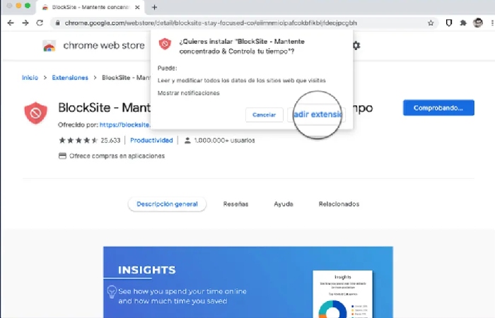Image resolution: width=495 pixels, height=318 pixels.
Task: Bookmark this page with the star icon
Action: pyautogui.click(x=431, y=23)
